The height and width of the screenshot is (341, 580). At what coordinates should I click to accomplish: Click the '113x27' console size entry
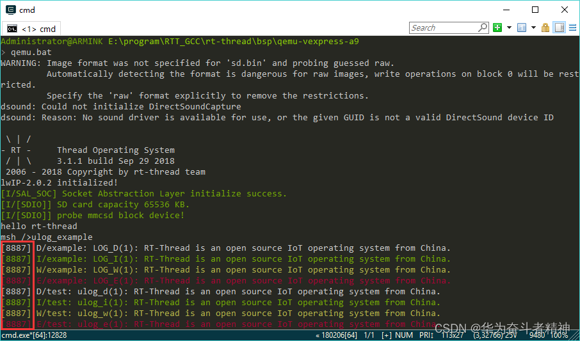[453, 335]
